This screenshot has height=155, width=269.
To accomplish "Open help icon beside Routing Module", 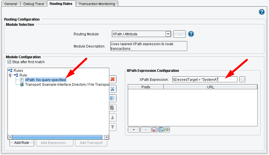I will coord(191,34).
